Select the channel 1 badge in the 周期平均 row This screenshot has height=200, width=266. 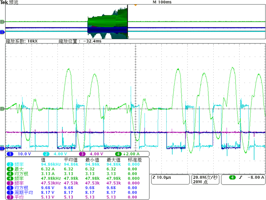pyautogui.click(x=10, y=192)
